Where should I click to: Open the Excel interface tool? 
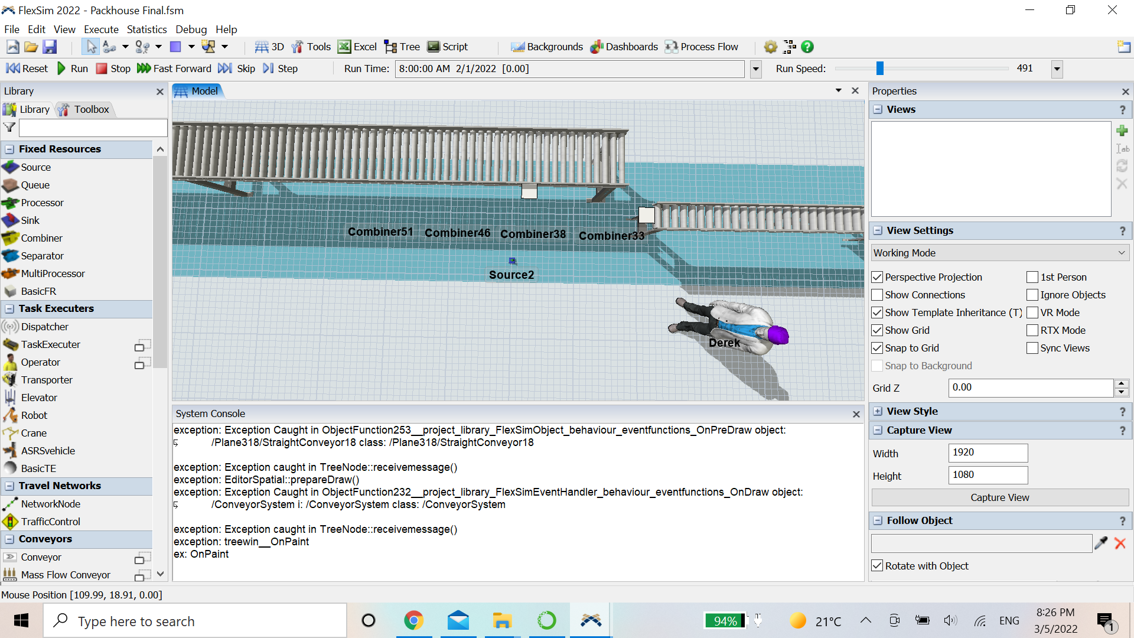[357, 47]
